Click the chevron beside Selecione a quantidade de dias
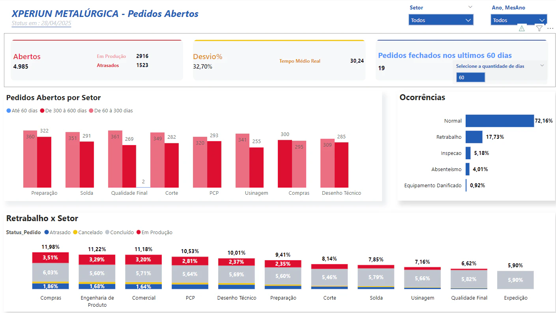This screenshot has height=313, width=556. click(542, 66)
